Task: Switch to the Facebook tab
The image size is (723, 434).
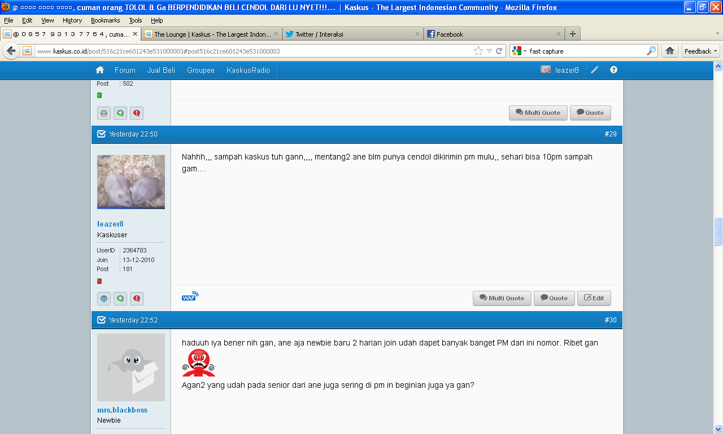Action: [x=494, y=34]
